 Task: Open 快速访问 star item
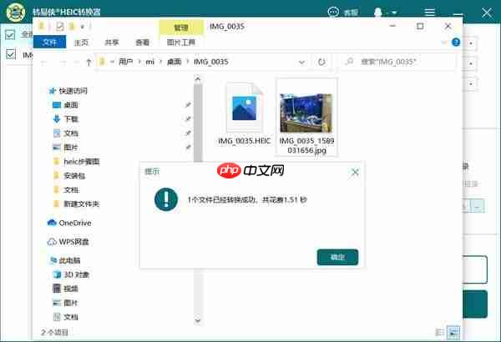click(68, 91)
